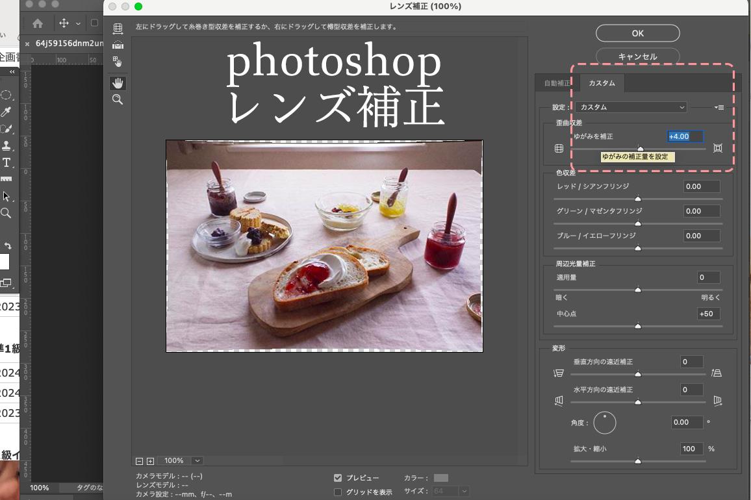751x500 pixels.
Task: Open the 設定 カスタム dropdown
Action: (631, 107)
